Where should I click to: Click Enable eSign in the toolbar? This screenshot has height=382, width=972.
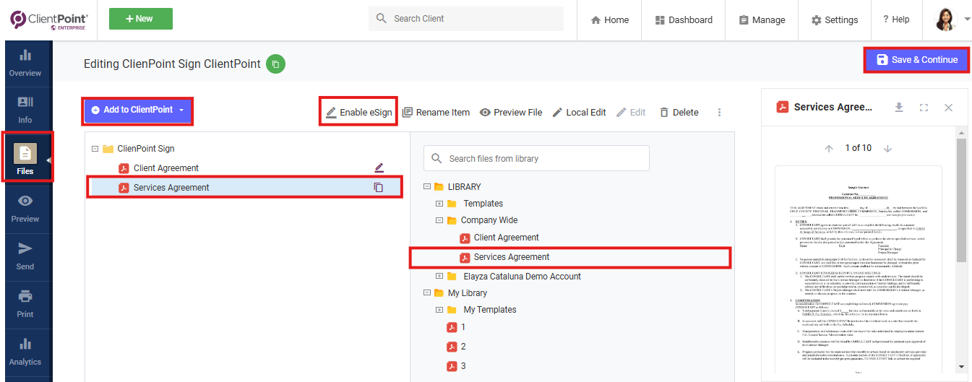(x=359, y=112)
